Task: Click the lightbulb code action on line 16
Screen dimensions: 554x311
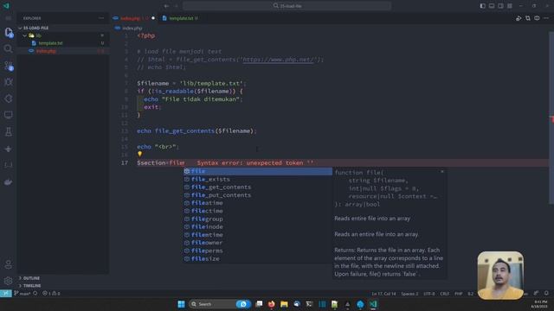Action: pyautogui.click(x=140, y=154)
